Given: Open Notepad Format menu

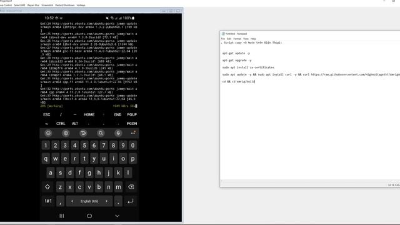Looking at the screenshot, I should [237, 39].
